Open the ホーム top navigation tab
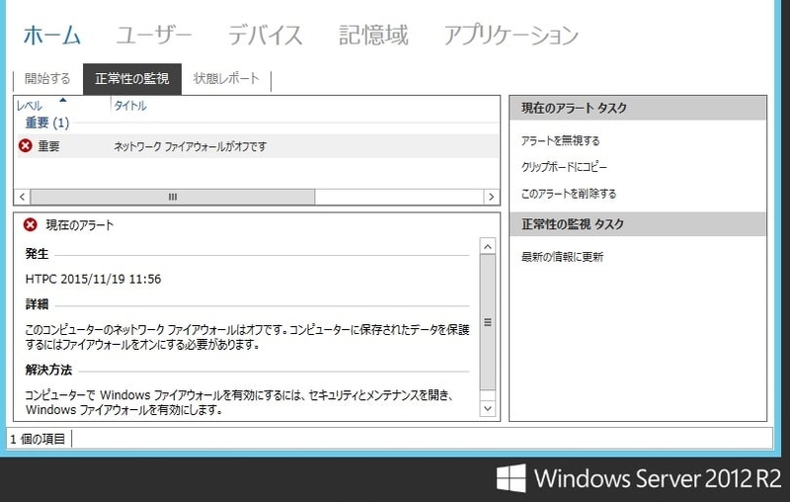This screenshot has height=502, width=790. tap(52, 36)
